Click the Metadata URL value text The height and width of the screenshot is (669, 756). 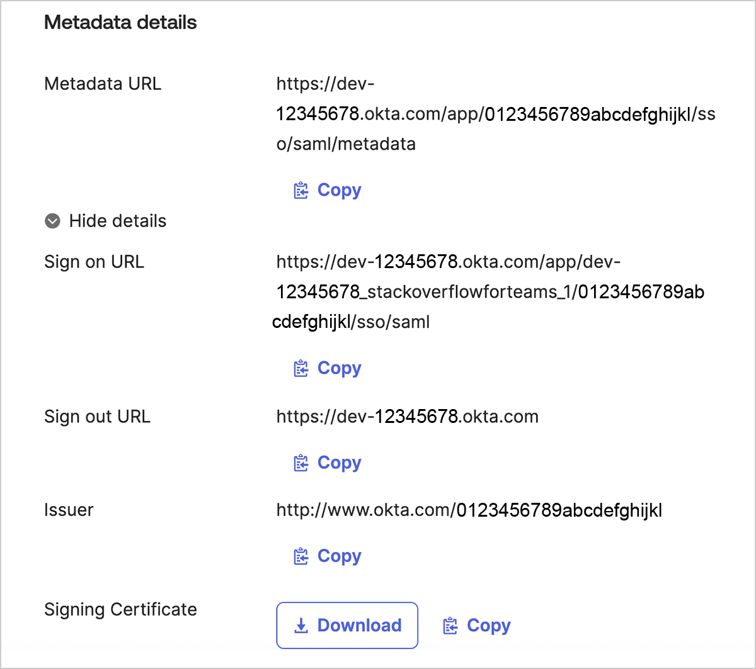pos(495,115)
